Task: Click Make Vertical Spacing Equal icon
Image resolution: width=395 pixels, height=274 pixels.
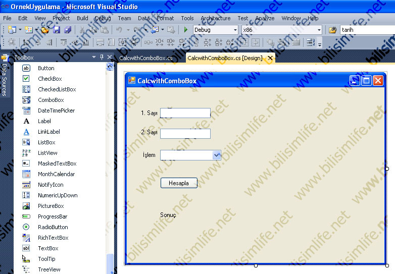Action: [196, 42]
